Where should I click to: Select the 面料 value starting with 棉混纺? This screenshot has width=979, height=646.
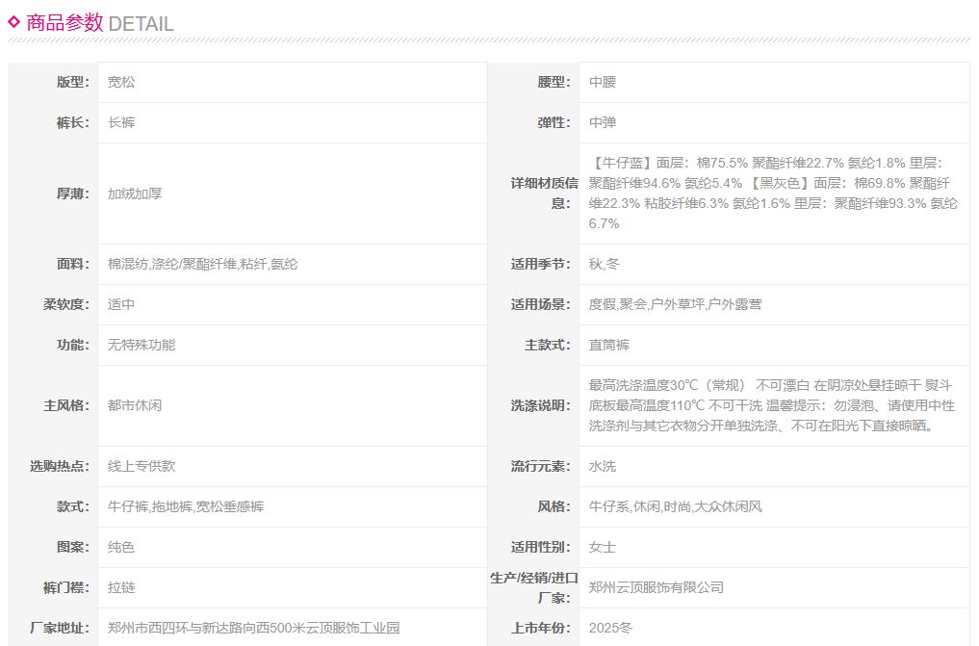pos(202,264)
